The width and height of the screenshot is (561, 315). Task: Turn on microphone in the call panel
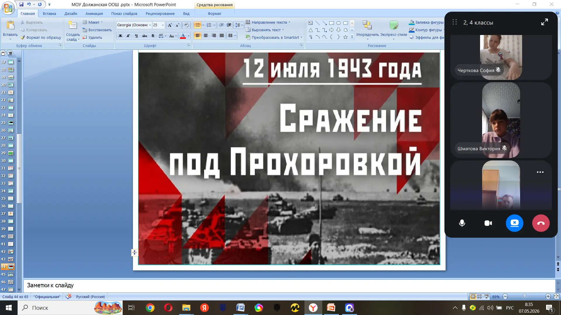click(x=462, y=223)
